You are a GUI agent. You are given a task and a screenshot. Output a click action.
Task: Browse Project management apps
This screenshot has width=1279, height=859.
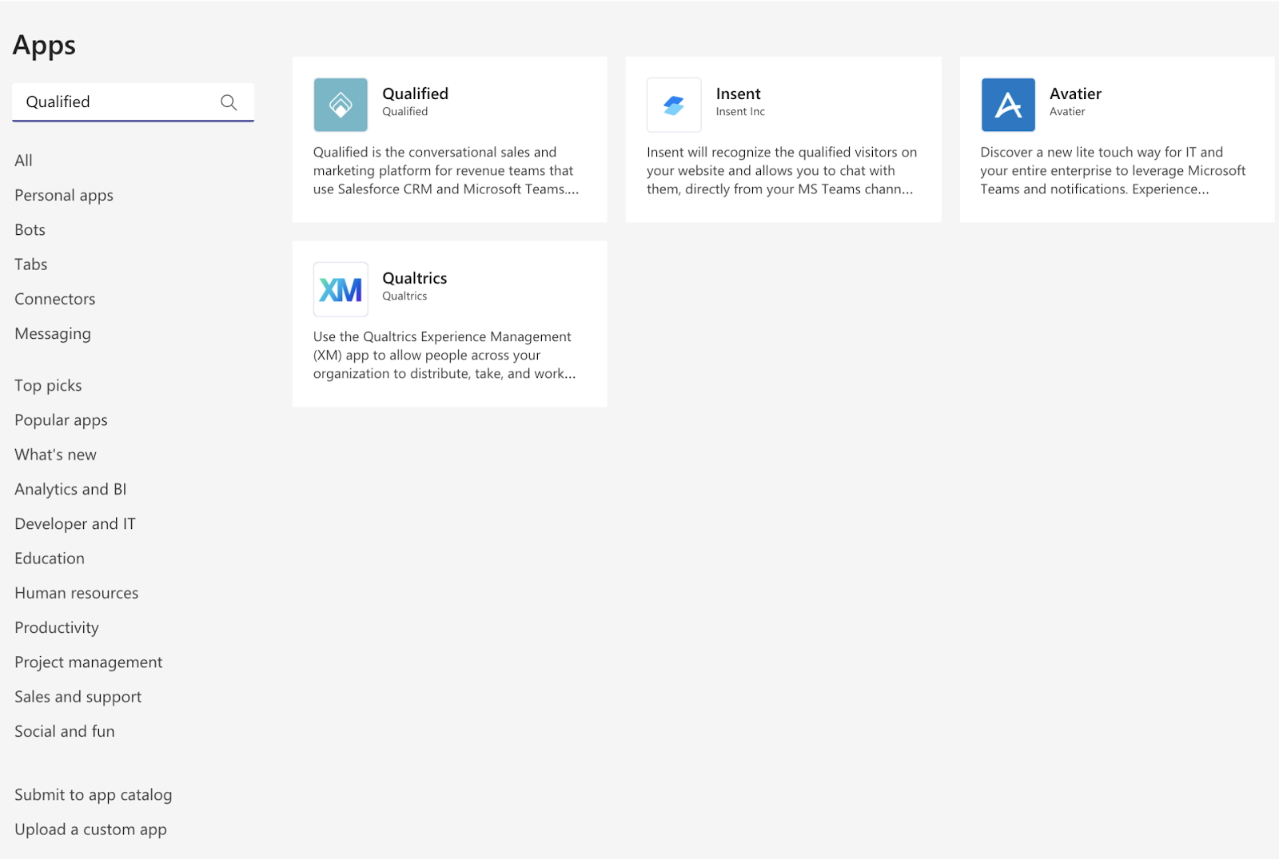coord(88,662)
